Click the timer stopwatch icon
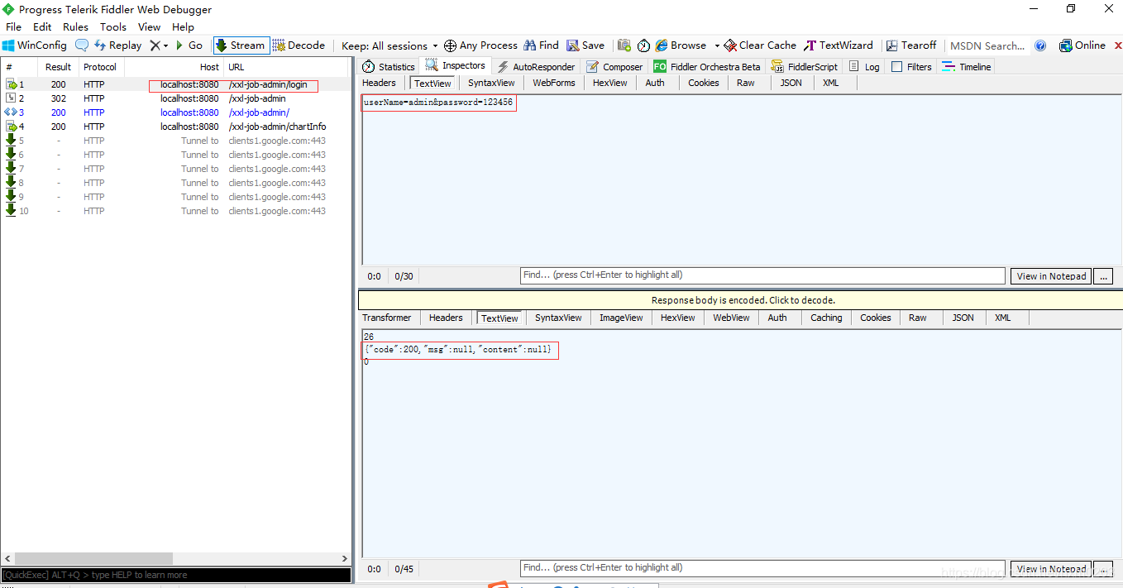Viewport: 1123px width, 588px height. click(643, 45)
